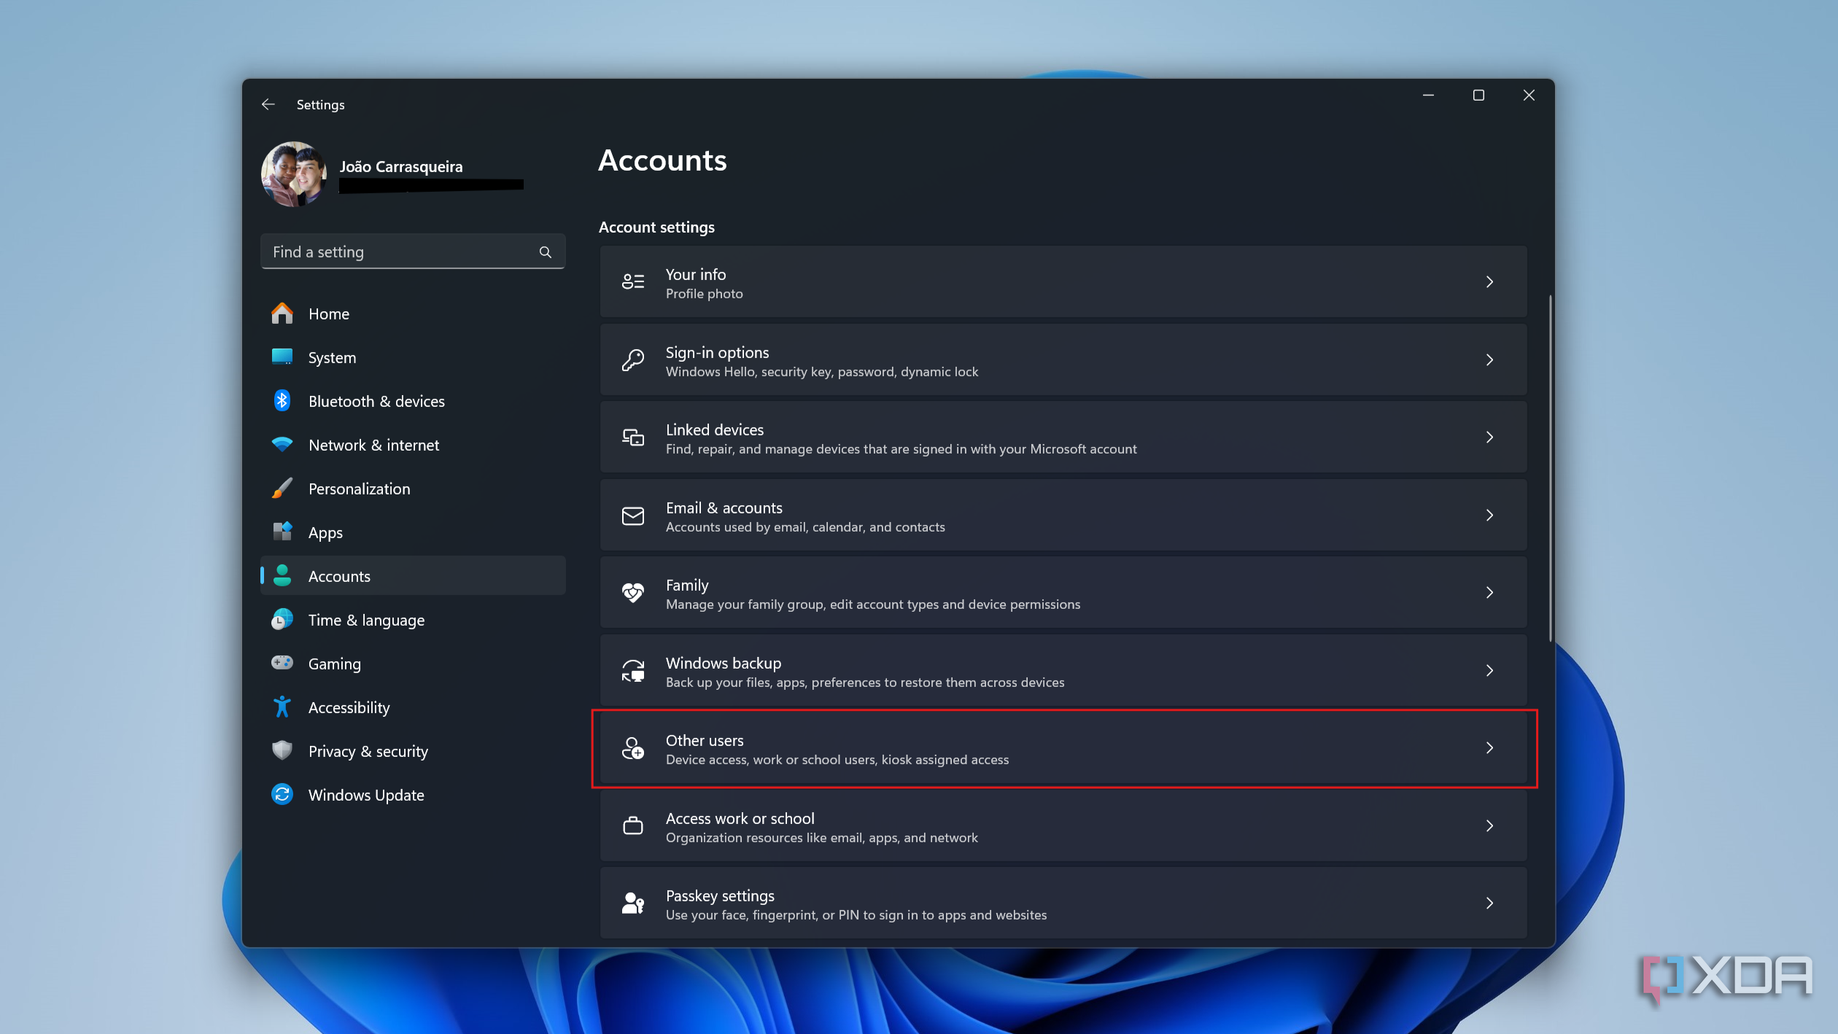Select the Gaming controller icon

283,663
